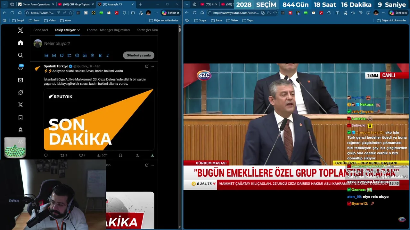Image resolution: width=410 pixels, height=230 pixels.
Task: Toggle italic formatting in composer
Action: point(108,55)
